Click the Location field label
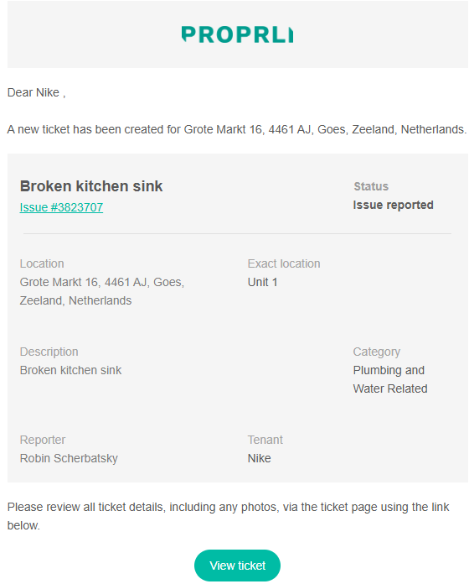 42,263
